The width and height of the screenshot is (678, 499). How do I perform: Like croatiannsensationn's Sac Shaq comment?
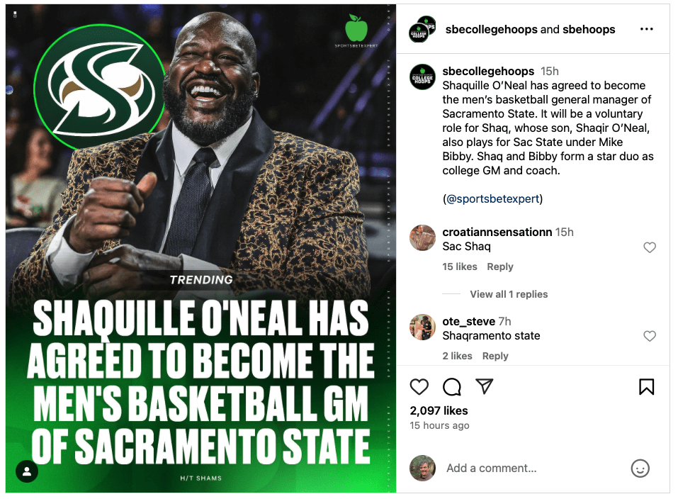coord(650,247)
